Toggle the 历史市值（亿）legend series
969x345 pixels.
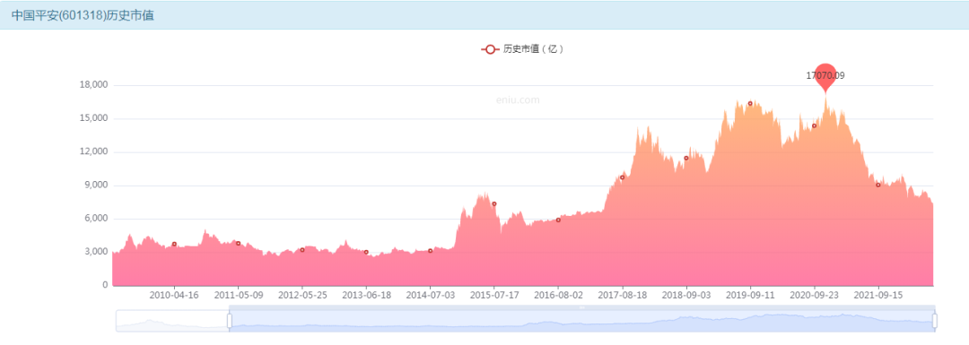pyautogui.click(x=522, y=49)
